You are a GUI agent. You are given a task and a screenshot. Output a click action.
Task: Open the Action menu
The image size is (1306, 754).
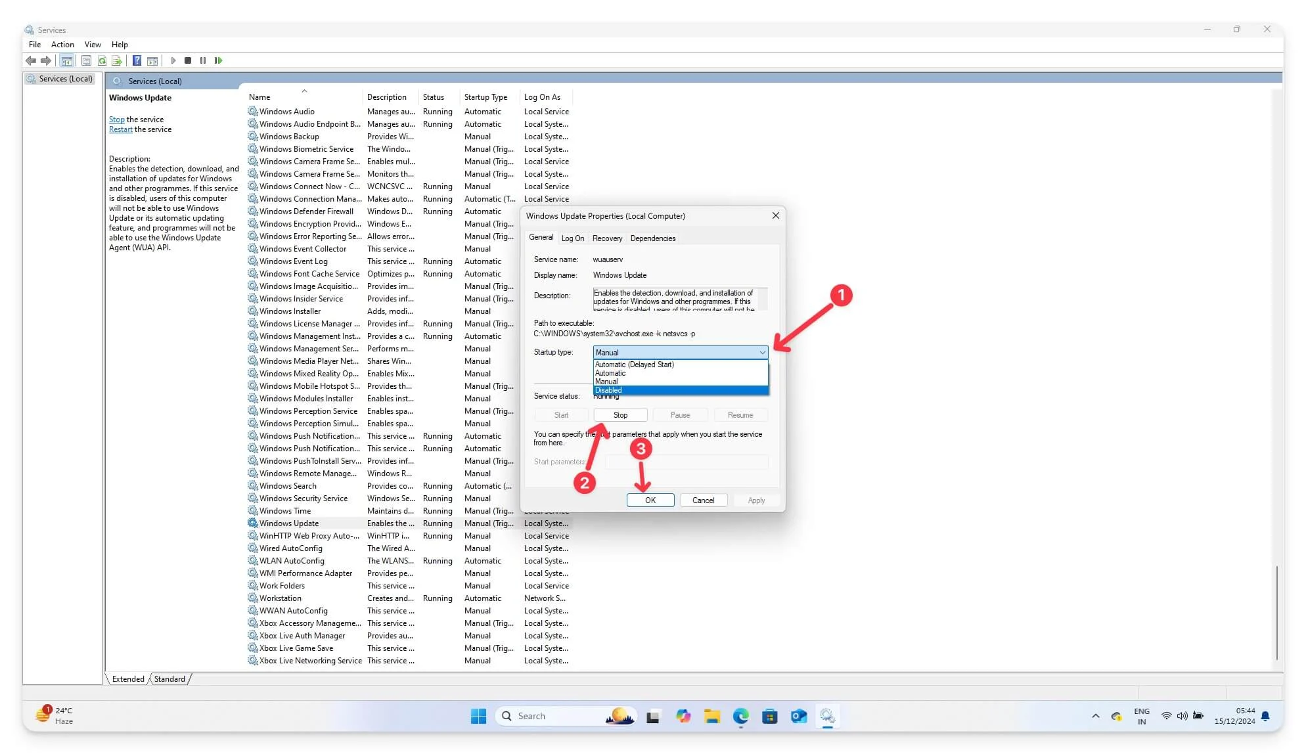(62, 44)
